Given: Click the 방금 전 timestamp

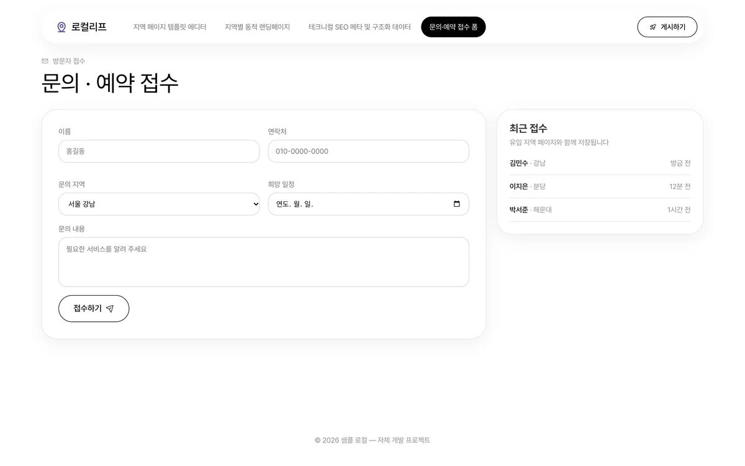Looking at the screenshot, I should (x=680, y=163).
